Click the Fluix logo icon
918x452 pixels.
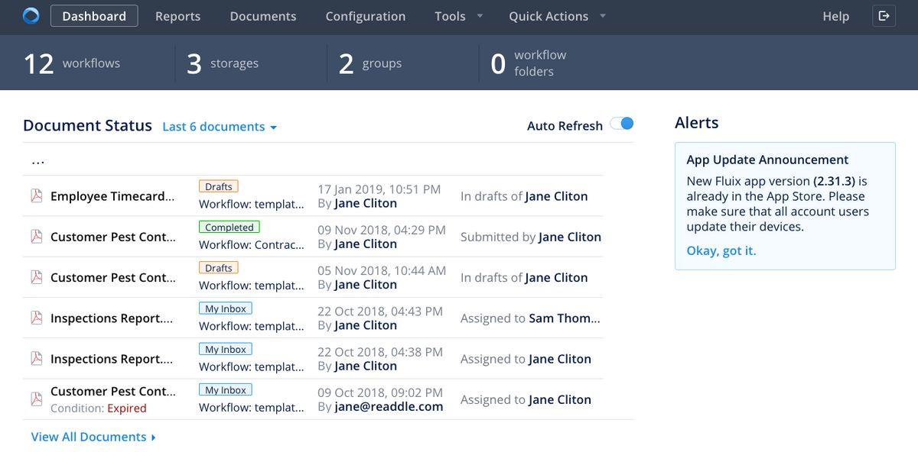tap(31, 16)
